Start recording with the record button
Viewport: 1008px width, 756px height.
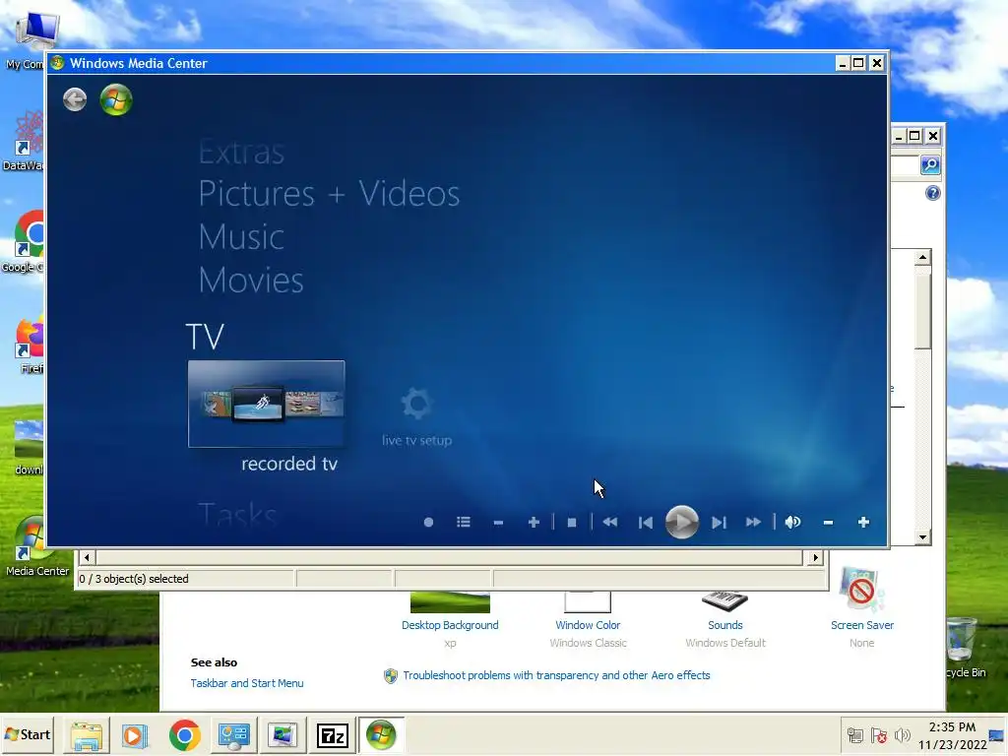click(x=428, y=523)
